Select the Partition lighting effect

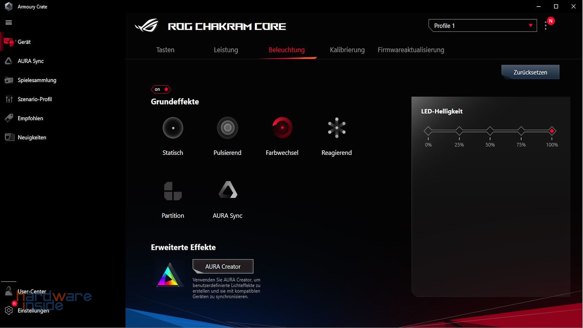(x=172, y=191)
